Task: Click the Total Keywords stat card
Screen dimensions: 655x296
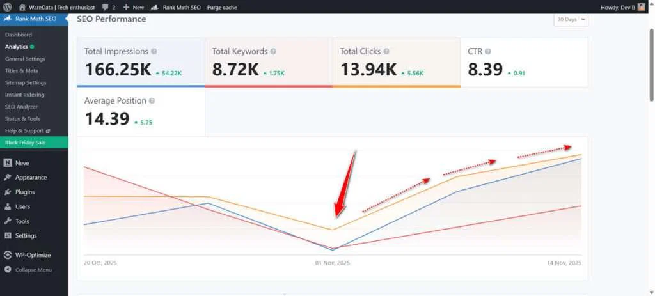Action: tap(269, 62)
